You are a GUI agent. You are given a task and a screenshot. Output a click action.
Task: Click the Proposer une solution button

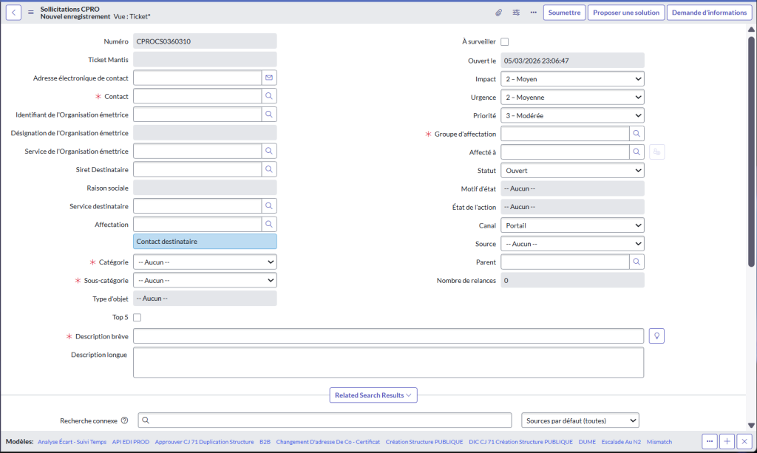coord(626,13)
